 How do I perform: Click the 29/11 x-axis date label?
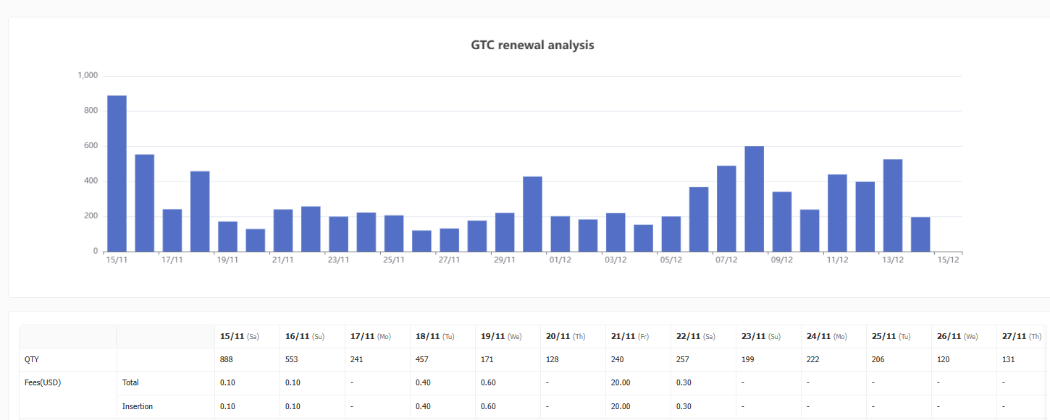(504, 260)
